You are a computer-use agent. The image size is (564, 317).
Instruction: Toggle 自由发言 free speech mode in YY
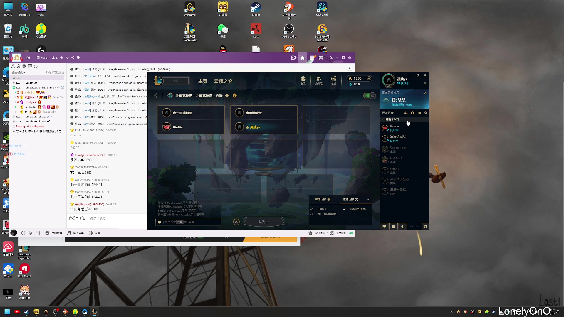(x=54, y=233)
